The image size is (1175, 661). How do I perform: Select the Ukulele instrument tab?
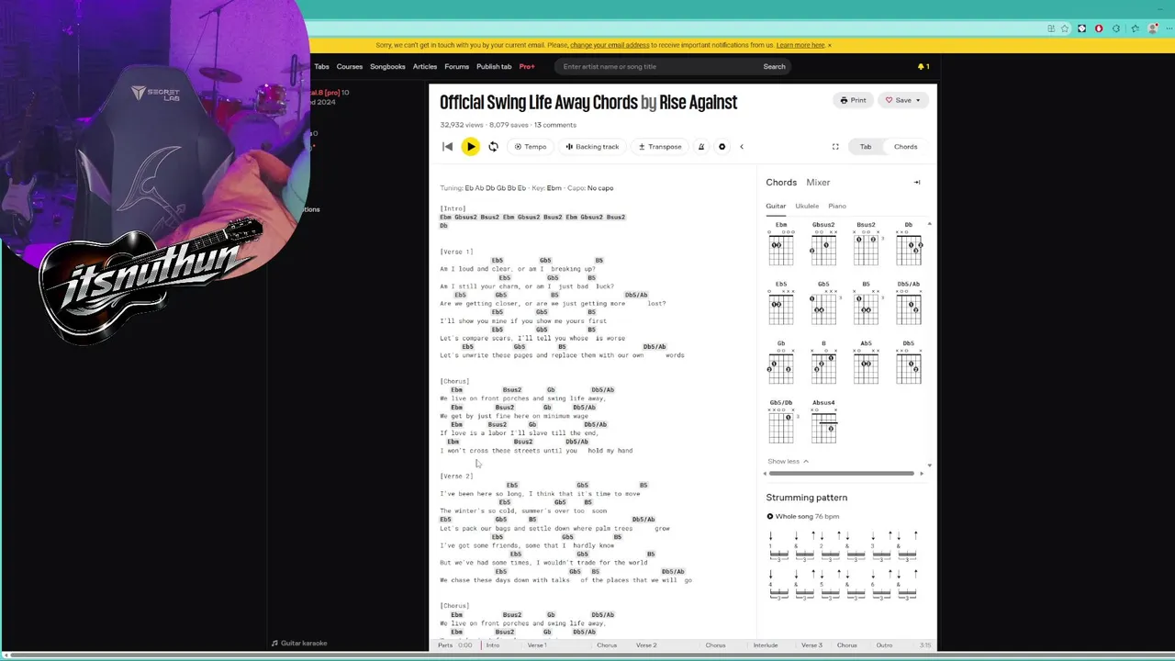point(807,206)
